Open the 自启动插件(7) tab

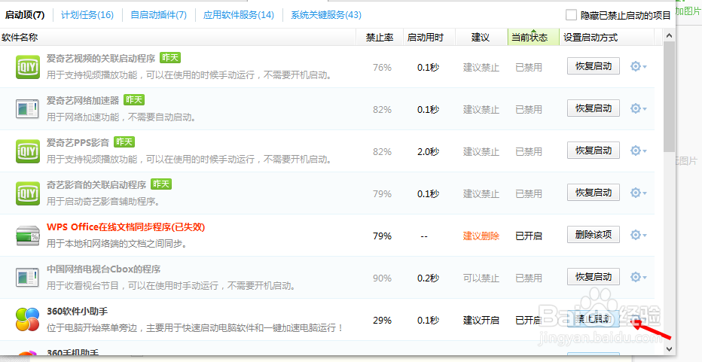coord(158,15)
